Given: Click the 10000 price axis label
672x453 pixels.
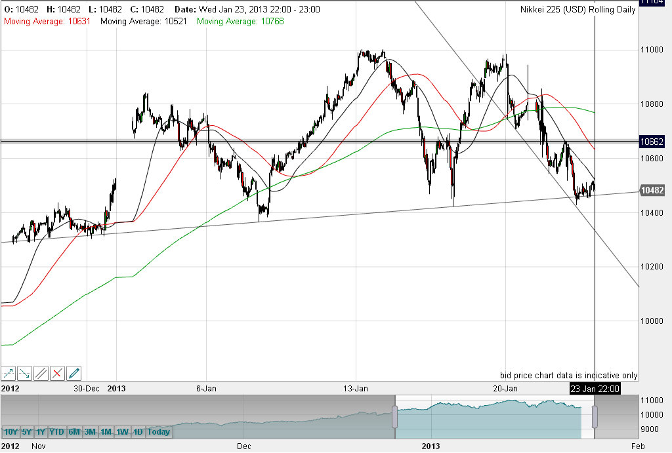Looking at the screenshot, I should [652, 321].
